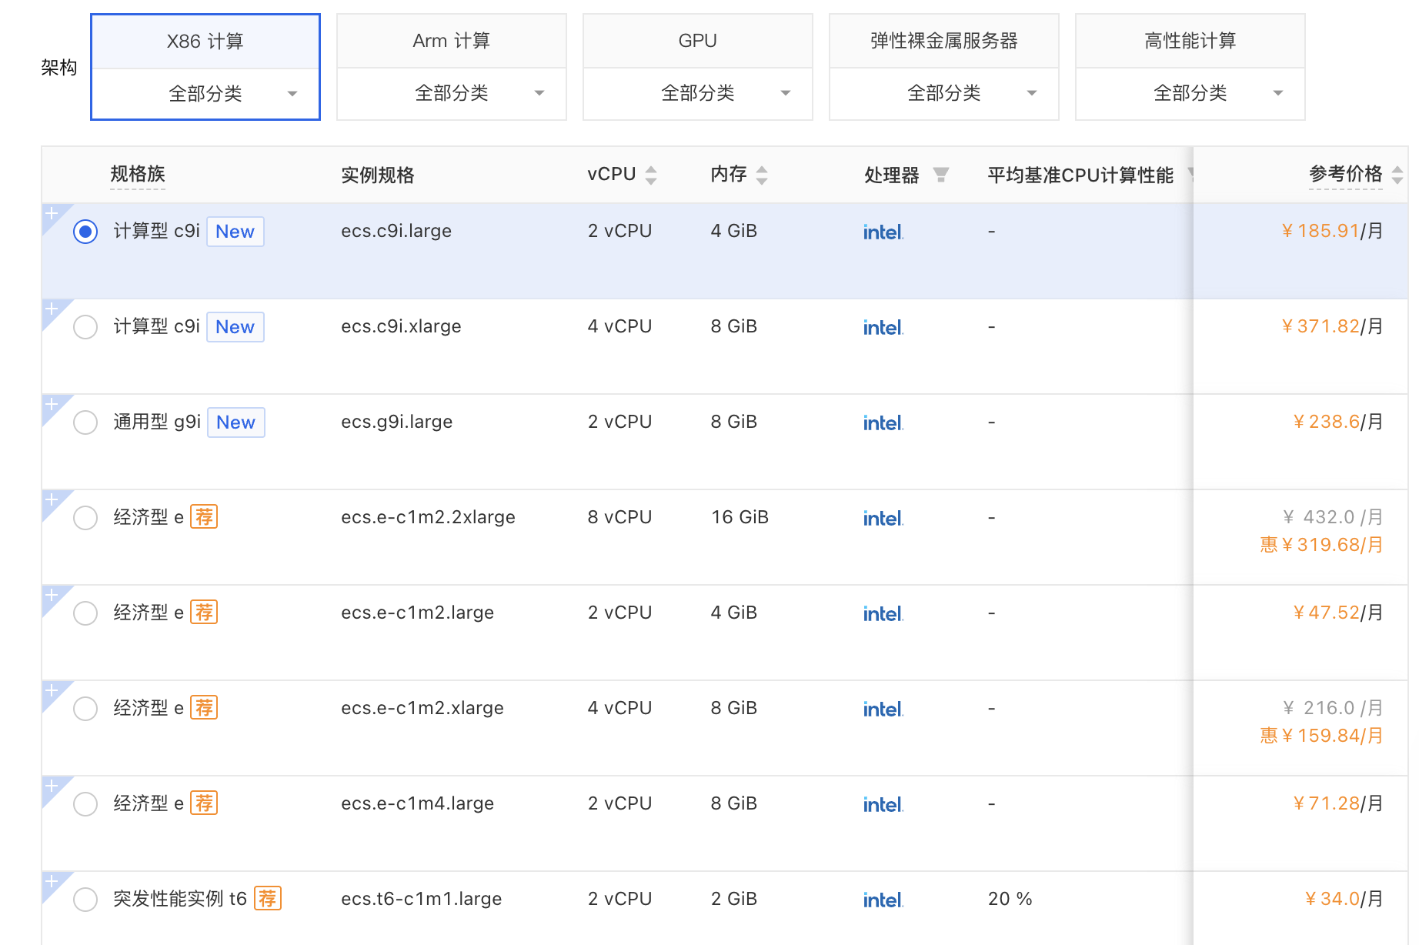1419x945 pixels.
Task: Click the 规格族 column header
Action: [x=138, y=175]
